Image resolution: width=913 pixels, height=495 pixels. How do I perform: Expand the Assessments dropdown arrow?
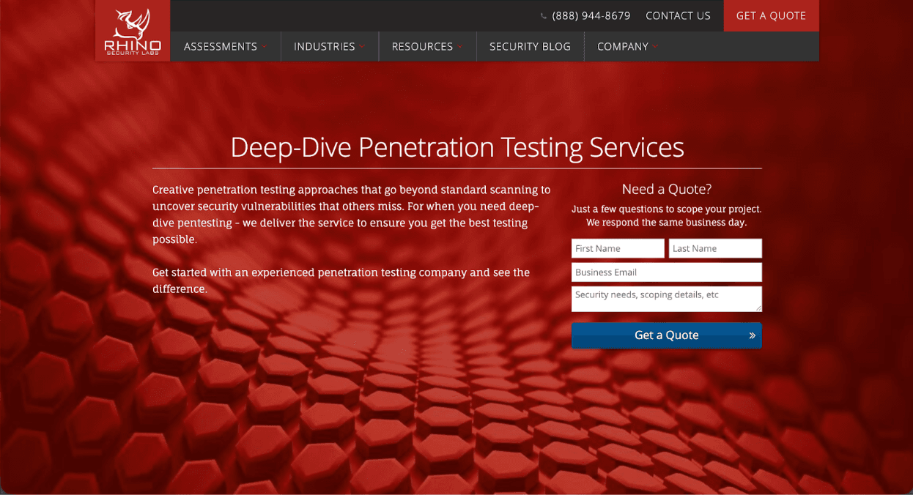(264, 47)
